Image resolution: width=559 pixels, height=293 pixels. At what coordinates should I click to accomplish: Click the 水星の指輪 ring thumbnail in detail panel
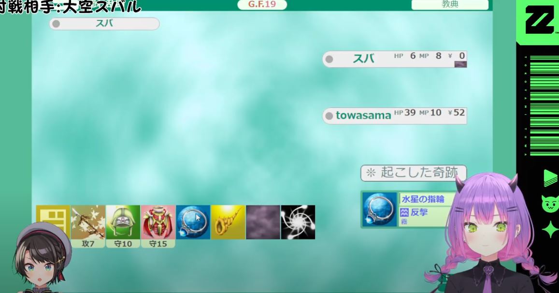point(380,209)
